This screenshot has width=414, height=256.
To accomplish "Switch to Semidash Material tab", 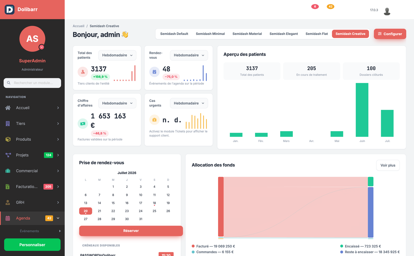I will coord(247,34).
